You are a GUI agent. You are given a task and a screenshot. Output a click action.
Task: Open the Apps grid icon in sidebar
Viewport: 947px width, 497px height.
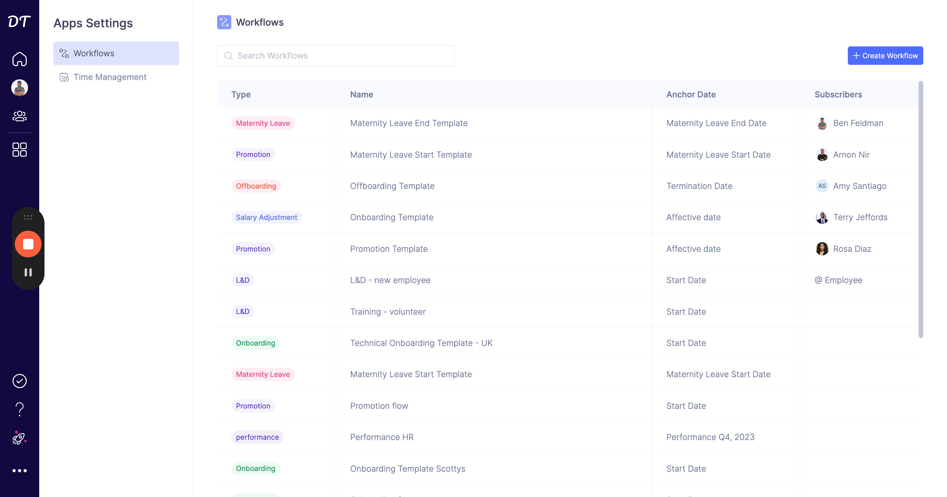(x=19, y=149)
